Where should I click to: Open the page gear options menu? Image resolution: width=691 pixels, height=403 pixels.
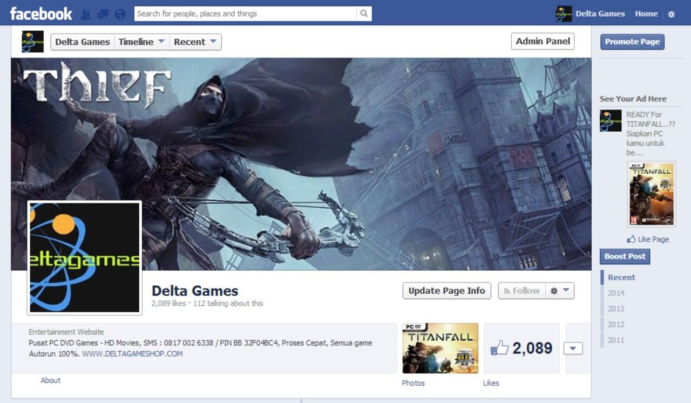click(560, 291)
